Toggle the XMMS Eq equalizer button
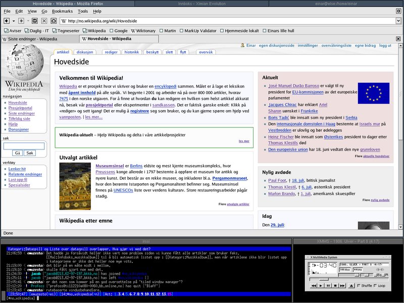Screen dimensions: 404x303 tap(377, 275)
